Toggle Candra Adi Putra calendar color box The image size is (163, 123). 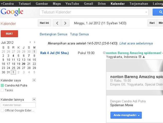tap(2, 86)
